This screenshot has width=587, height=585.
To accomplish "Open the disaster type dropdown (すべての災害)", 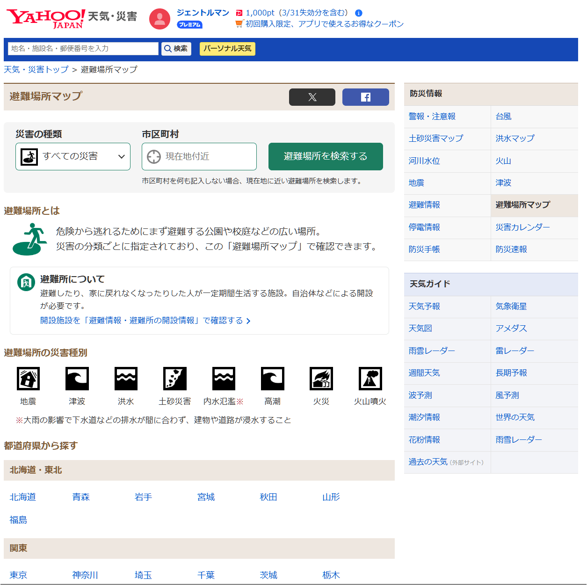I will tap(73, 156).
